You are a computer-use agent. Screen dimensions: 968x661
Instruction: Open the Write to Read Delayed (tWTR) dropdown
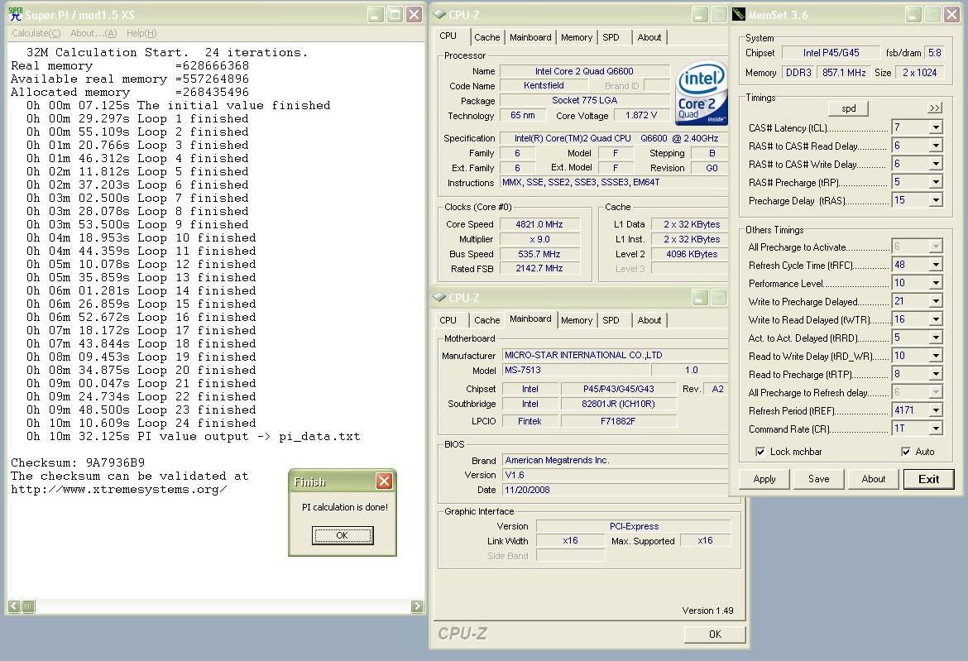pyautogui.click(x=936, y=319)
